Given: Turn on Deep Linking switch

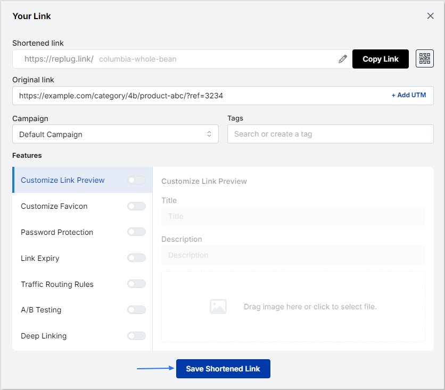Looking at the screenshot, I should [136, 336].
